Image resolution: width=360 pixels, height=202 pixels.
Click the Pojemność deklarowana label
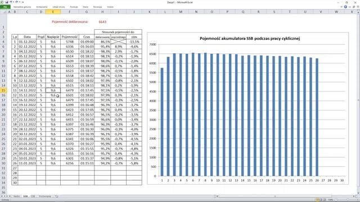(70, 22)
